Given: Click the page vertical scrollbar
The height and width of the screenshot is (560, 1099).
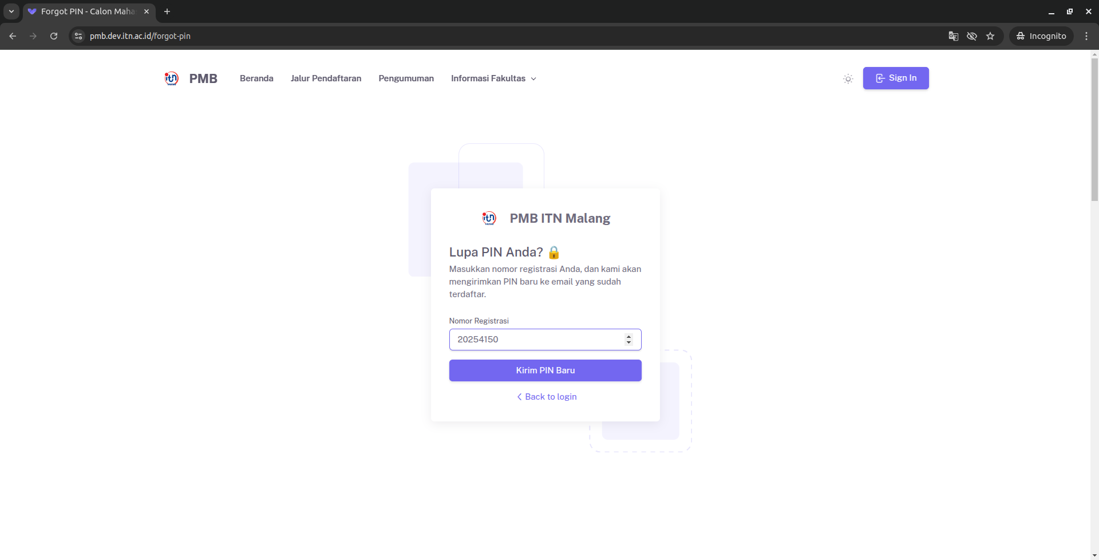Looking at the screenshot, I should click(x=1094, y=129).
